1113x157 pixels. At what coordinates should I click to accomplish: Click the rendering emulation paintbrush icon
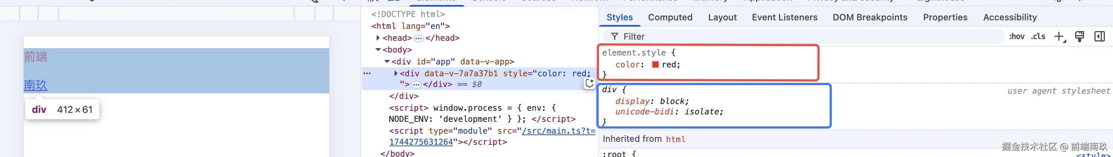pyautogui.click(x=1079, y=37)
